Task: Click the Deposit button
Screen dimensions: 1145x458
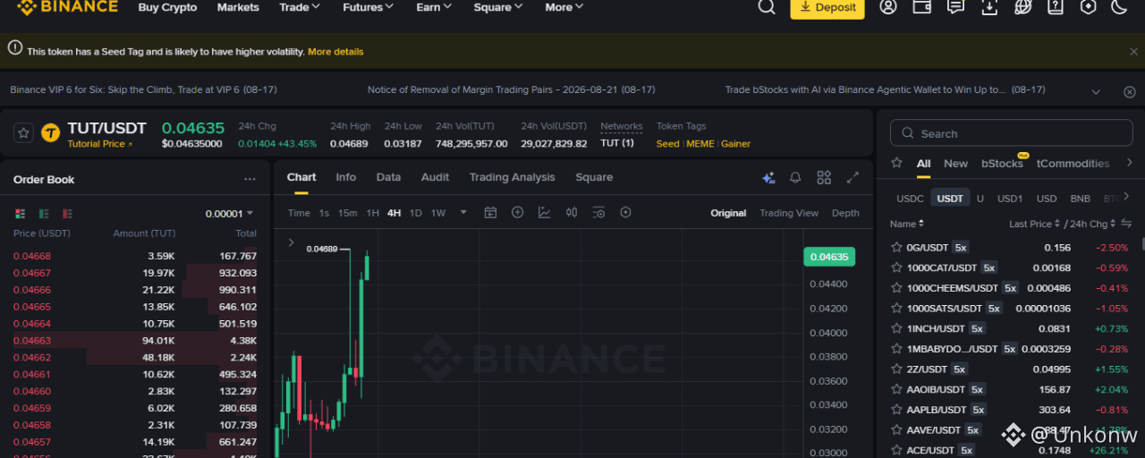Action: (827, 7)
